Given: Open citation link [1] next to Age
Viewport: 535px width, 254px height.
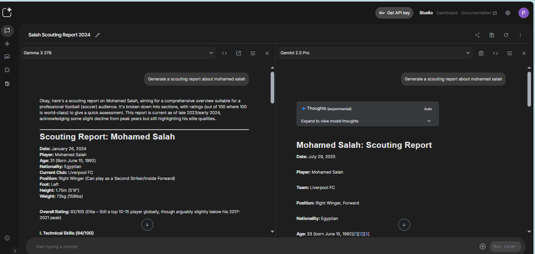Looking at the screenshot, I should click(355, 234).
